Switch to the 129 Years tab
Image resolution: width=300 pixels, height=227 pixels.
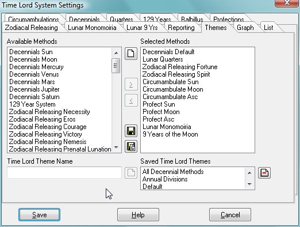click(x=157, y=19)
